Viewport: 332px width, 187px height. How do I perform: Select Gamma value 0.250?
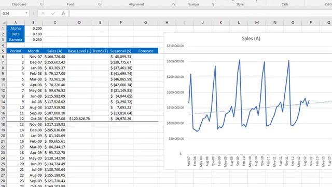click(x=33, y=39)
